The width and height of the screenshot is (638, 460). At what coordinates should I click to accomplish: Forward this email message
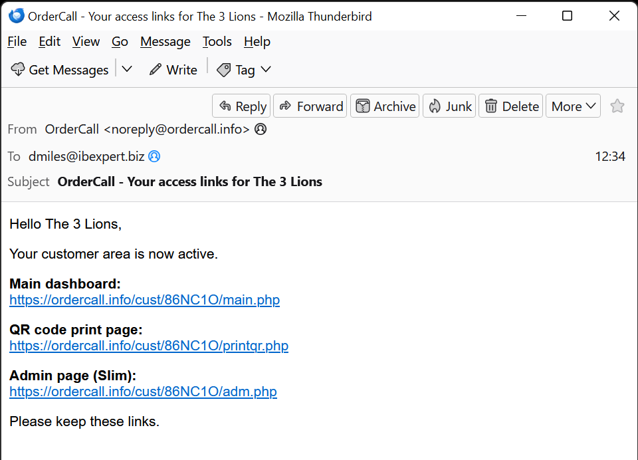tap(310, 106)
